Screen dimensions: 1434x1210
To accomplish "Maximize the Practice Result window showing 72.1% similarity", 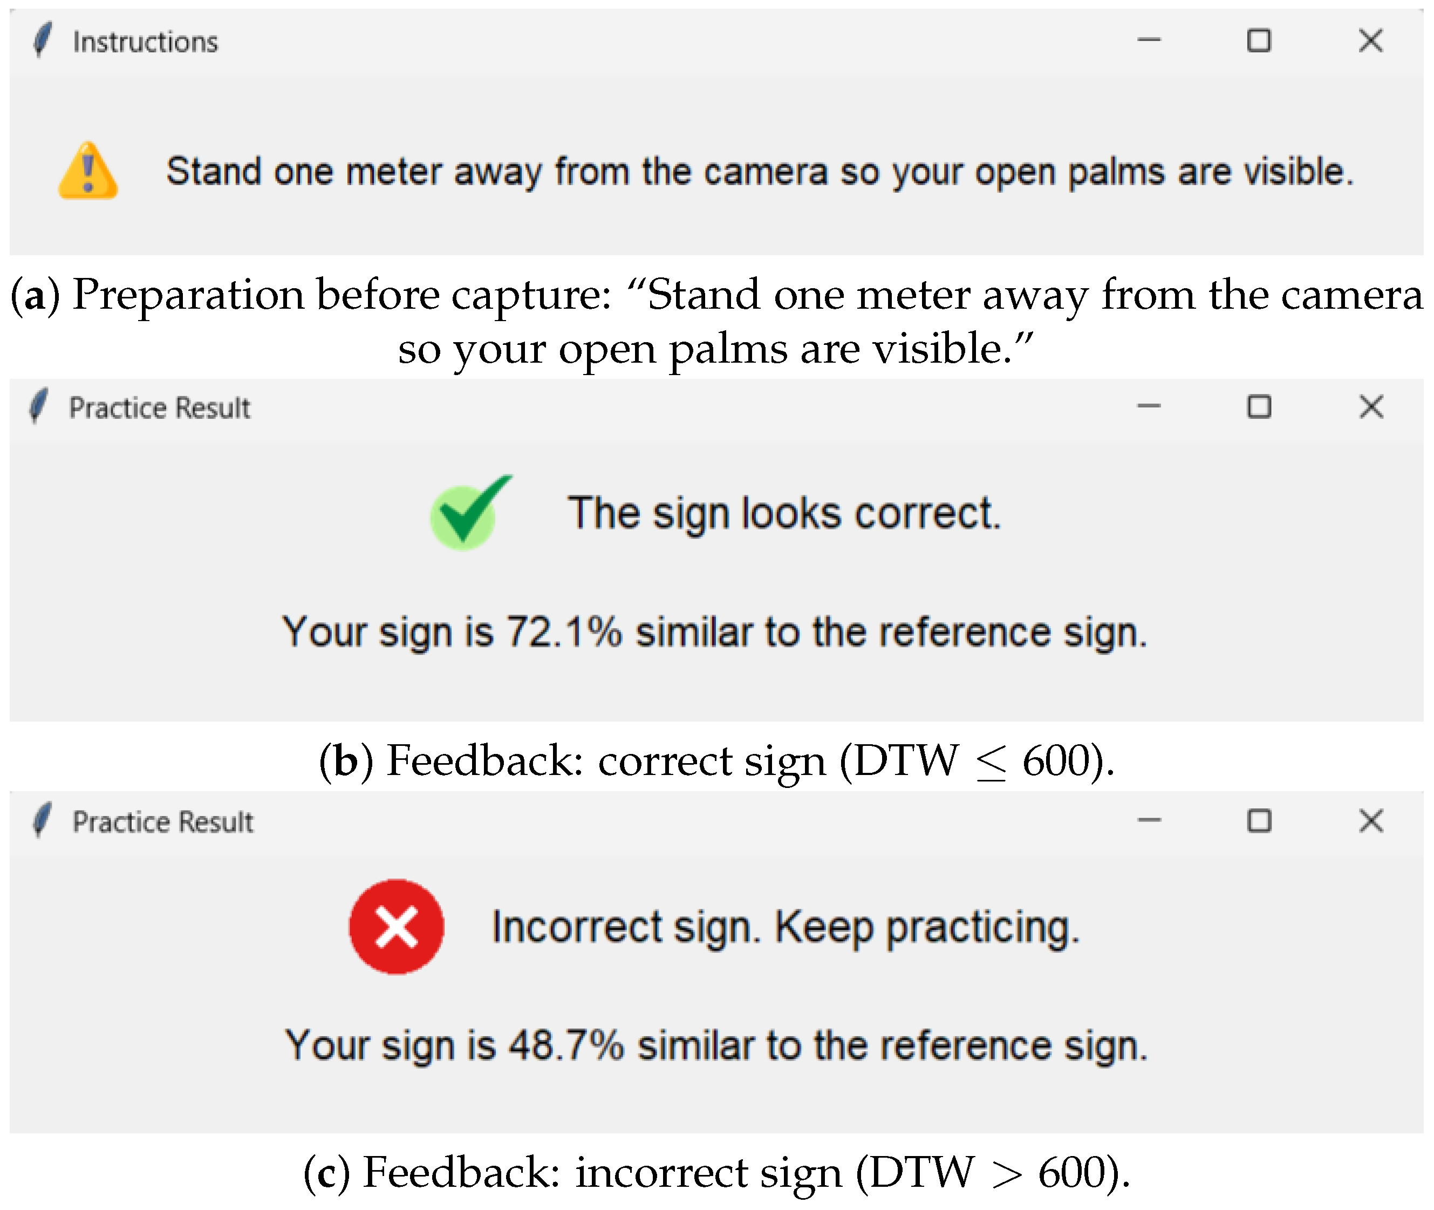I will (1259, 407).
